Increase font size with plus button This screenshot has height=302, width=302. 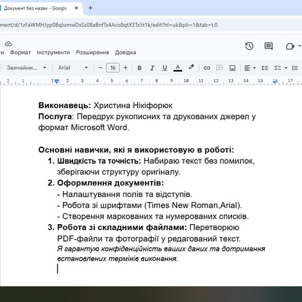pyautogui.click(x=126, y=68)
